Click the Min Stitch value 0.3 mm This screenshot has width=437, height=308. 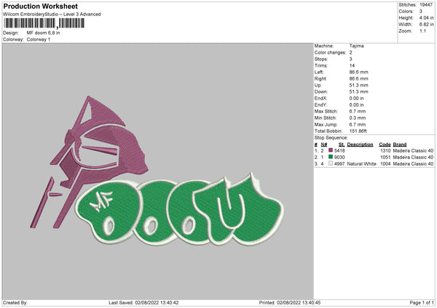pyautogui.click(x=358, y=118)
